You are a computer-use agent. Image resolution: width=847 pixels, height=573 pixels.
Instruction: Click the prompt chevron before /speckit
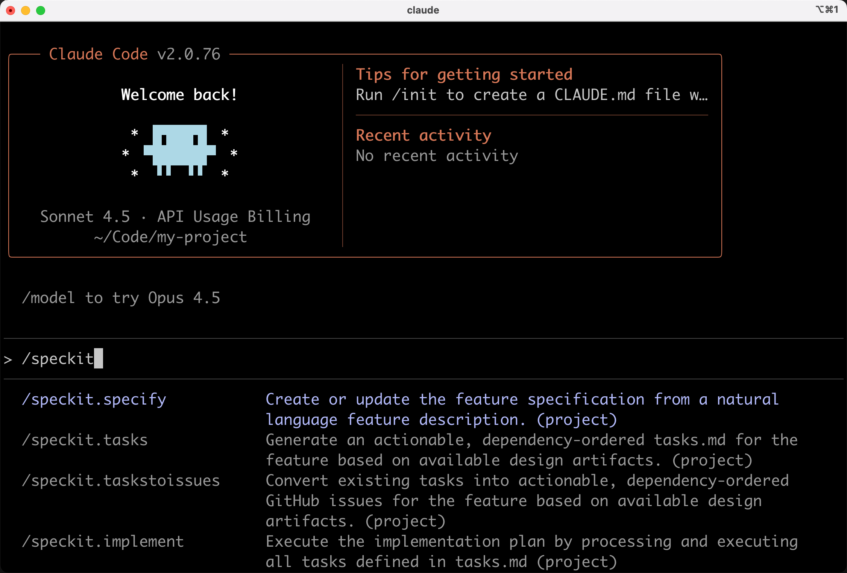[8, 360]
